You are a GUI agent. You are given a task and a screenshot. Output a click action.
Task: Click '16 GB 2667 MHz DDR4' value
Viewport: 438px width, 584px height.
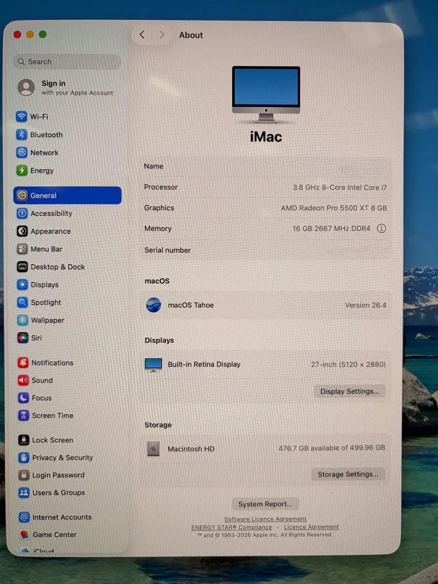[x=331, y=228]
